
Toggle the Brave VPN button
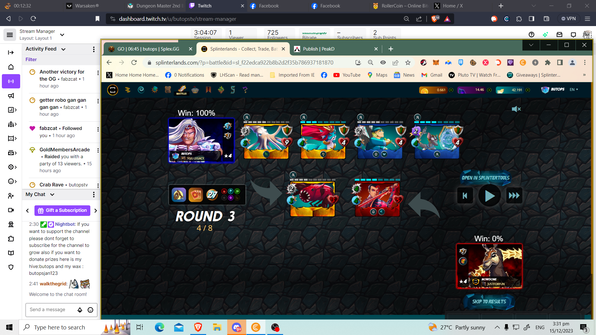tap(568, 19)
